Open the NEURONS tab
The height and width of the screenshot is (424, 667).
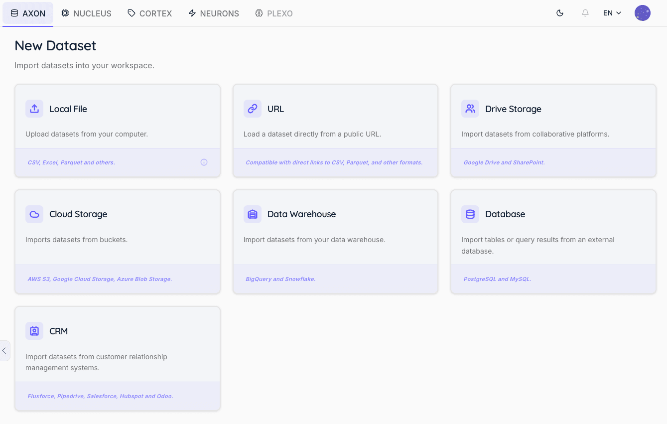tap(214, 13)
